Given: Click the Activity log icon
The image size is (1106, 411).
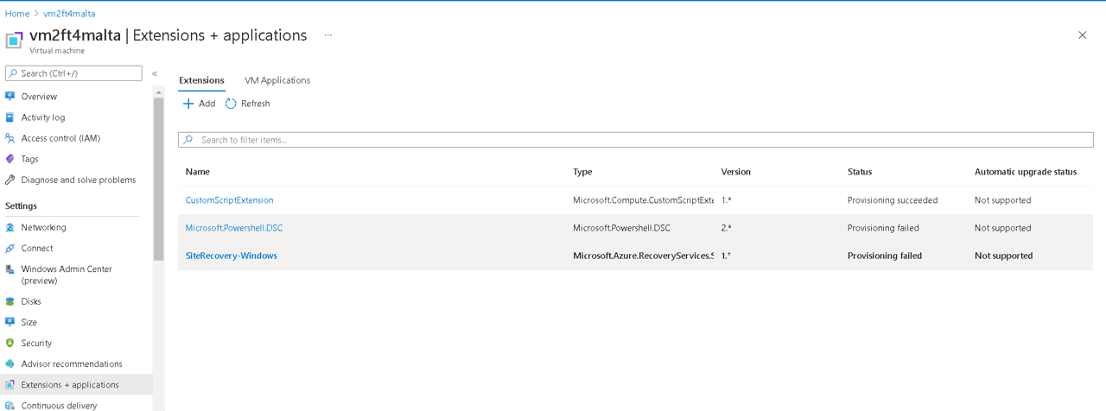Looking at the screenshot, I should tap(10, 117).
